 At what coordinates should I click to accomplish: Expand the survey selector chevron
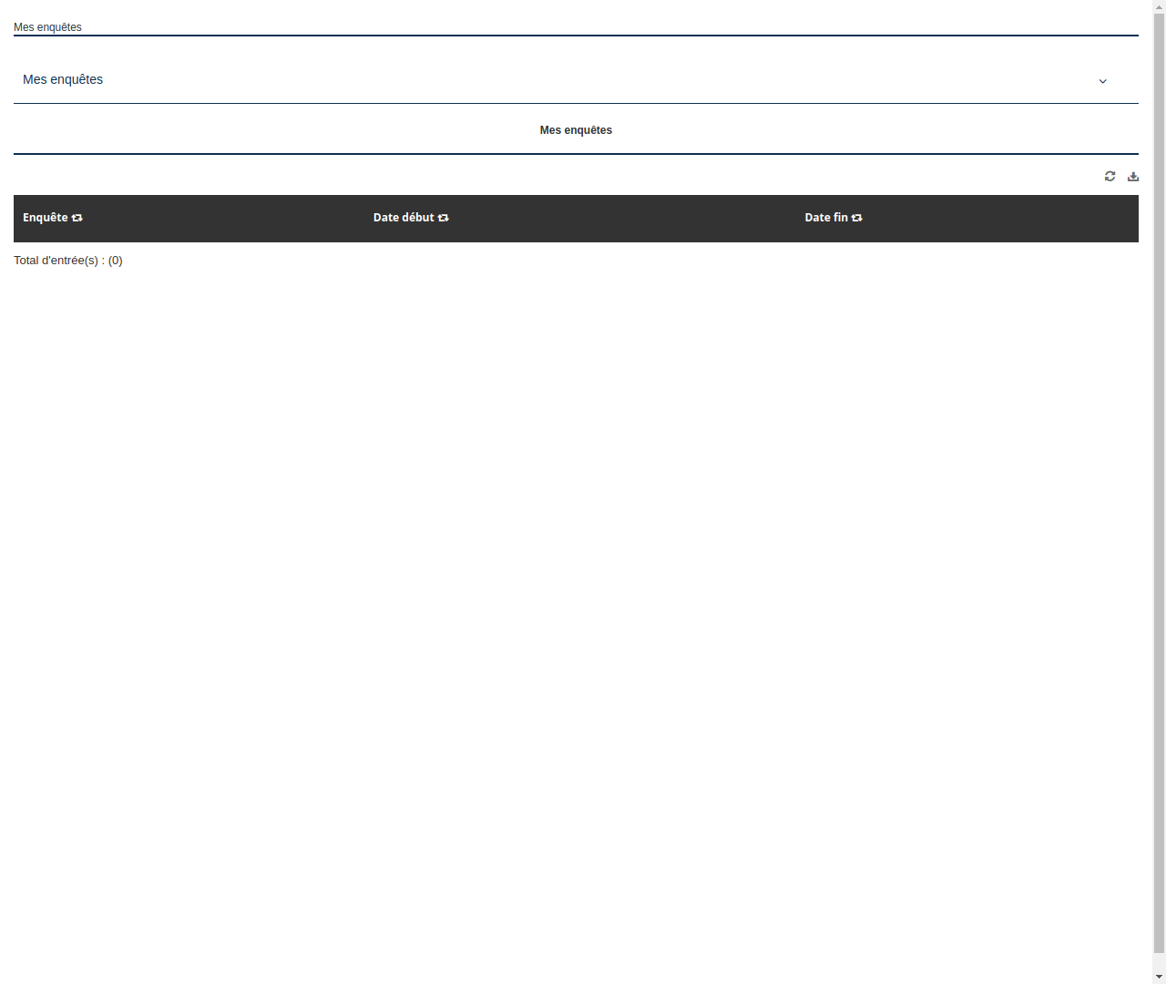pyautogui.click(x=1102, y=80)
